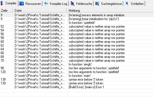This screenshot has width=163, height=103.
Task: Select the line 138 syntax error message
Action: 77,79
